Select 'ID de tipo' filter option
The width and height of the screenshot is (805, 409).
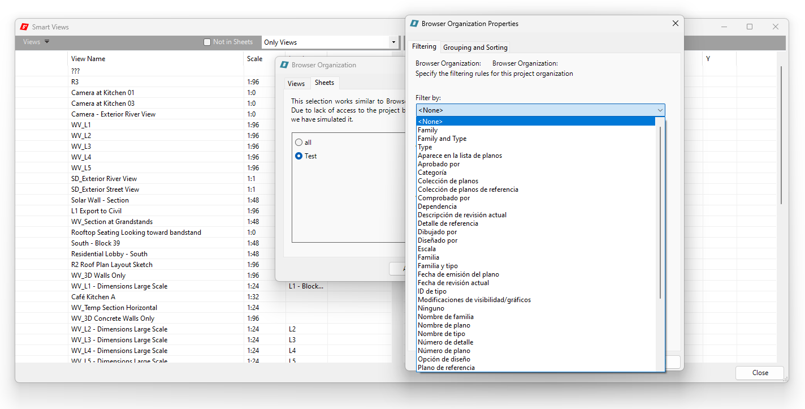pos(536,291)
